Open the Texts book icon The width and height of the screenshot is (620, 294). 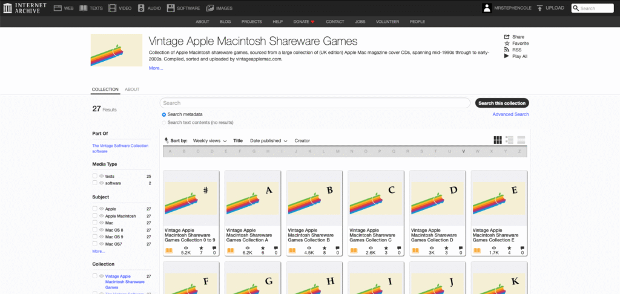pyautogui.click(x=84, y=8)
